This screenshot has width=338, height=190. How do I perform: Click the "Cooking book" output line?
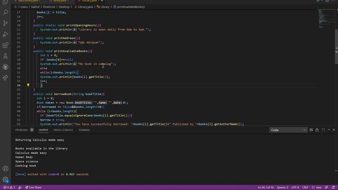(26, 166)
